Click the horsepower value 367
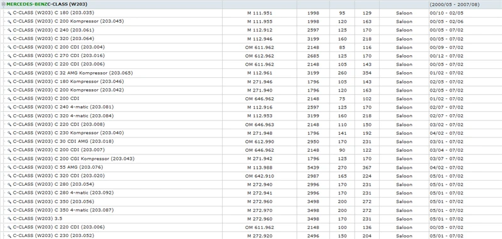The image size is (502, 239). tap(367, 167)
